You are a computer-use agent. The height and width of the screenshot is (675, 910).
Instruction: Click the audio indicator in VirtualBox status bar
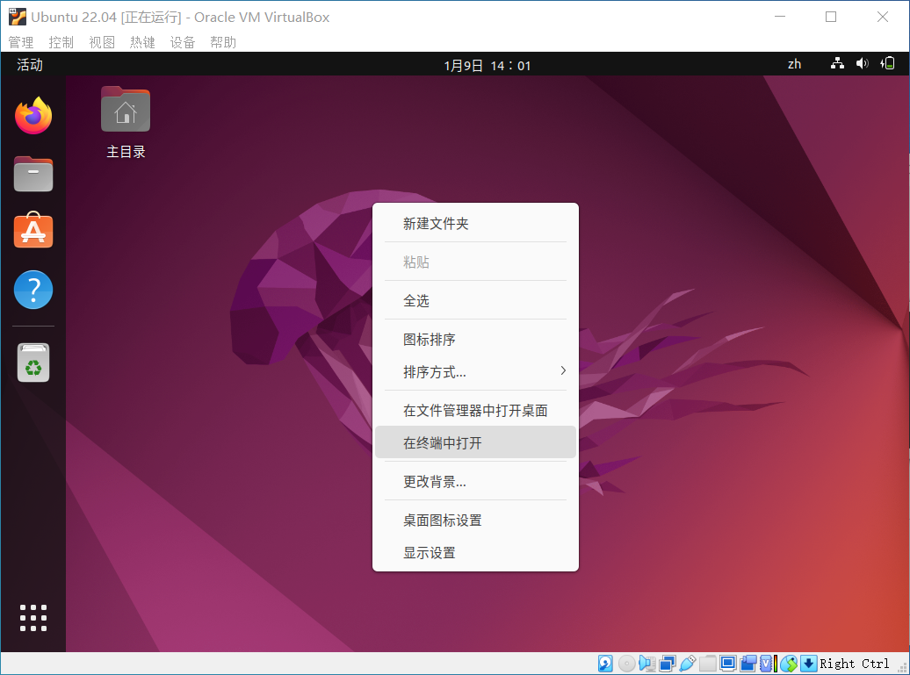(647, 664)
